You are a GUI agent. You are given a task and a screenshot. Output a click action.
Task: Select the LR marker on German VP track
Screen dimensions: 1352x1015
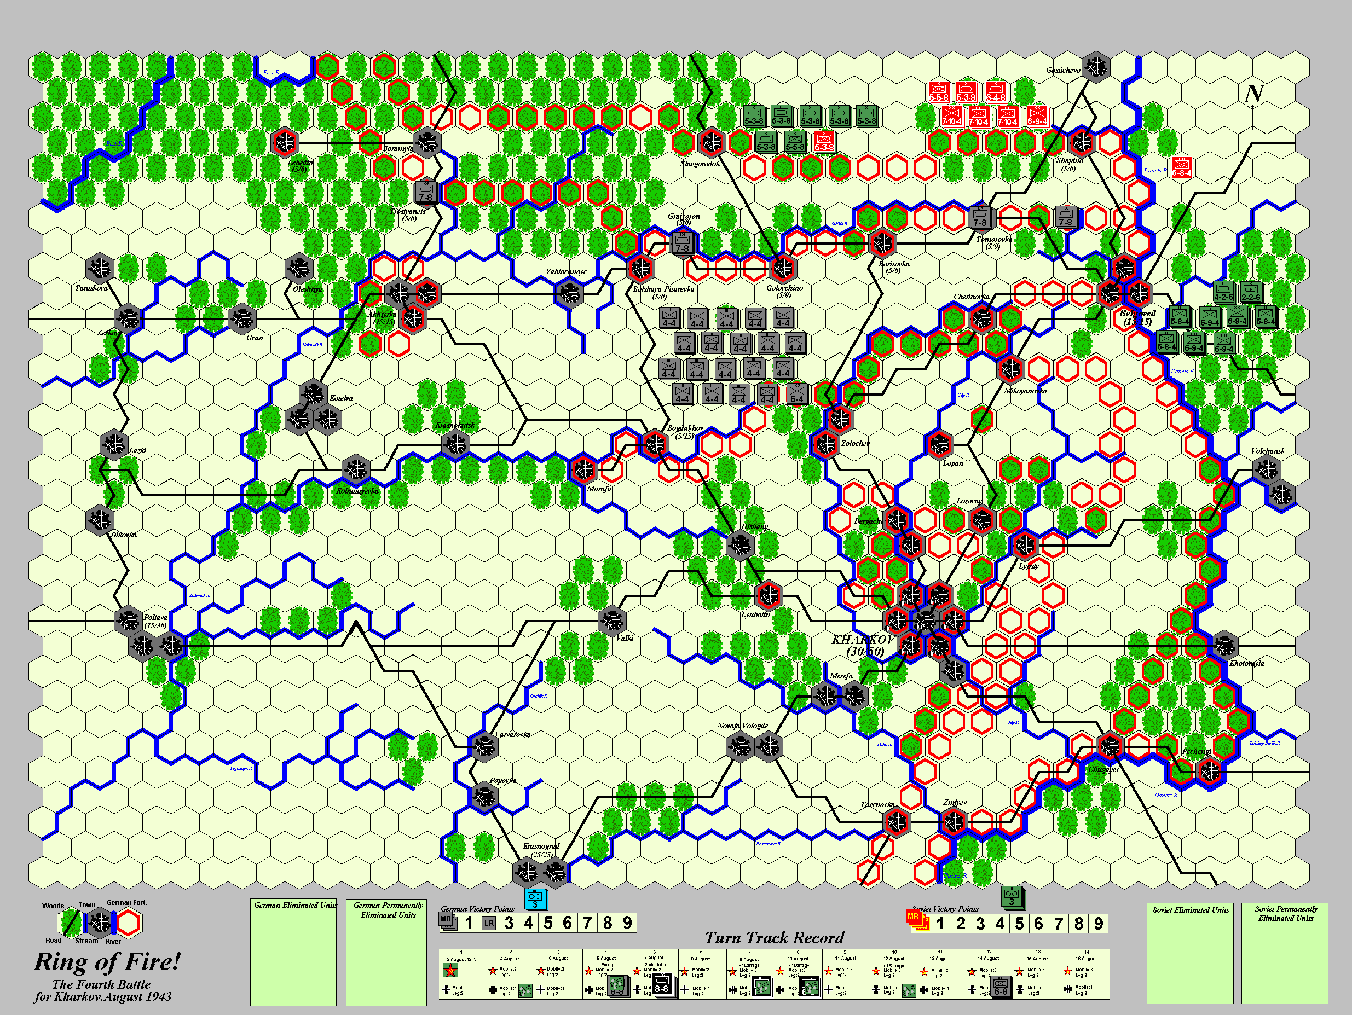point(489,924)
